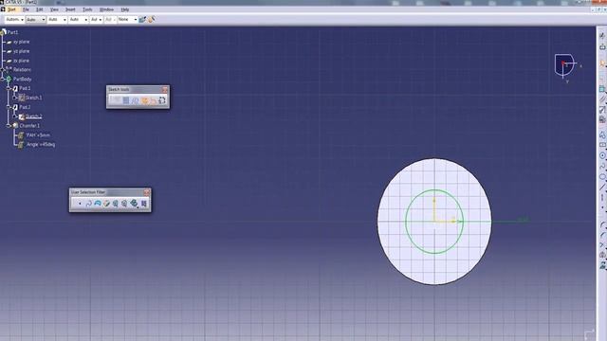
Task: Click the Painter icon in the top toolbar
Action: click(x=143, y=19)
